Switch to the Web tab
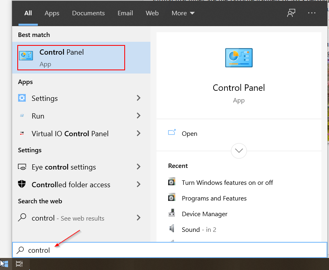This screenshot has height=270, width=329. coord(152,13)
